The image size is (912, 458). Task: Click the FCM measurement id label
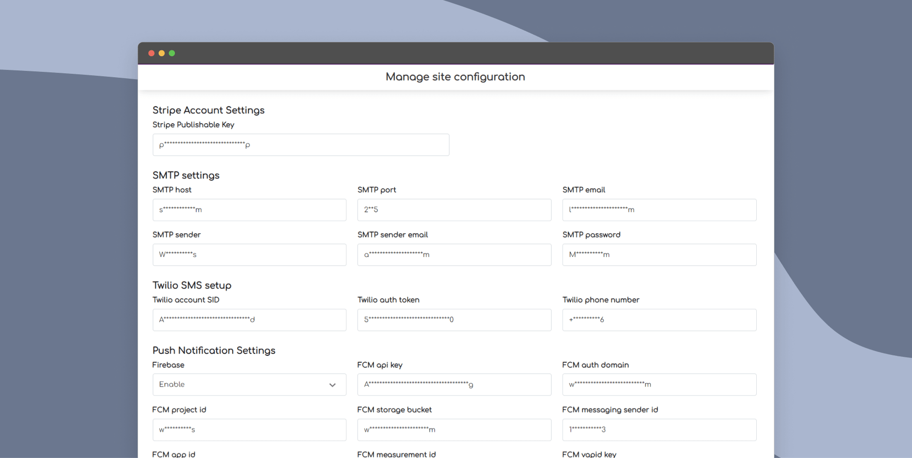coord(396,454)
